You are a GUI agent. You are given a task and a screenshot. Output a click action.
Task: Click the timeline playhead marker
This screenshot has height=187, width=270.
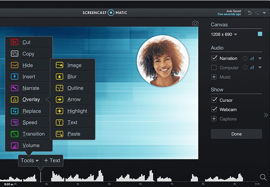pos(41,176)
